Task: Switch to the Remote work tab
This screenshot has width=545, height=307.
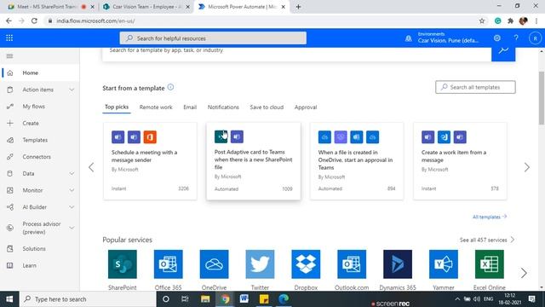Action: (156, 107)
